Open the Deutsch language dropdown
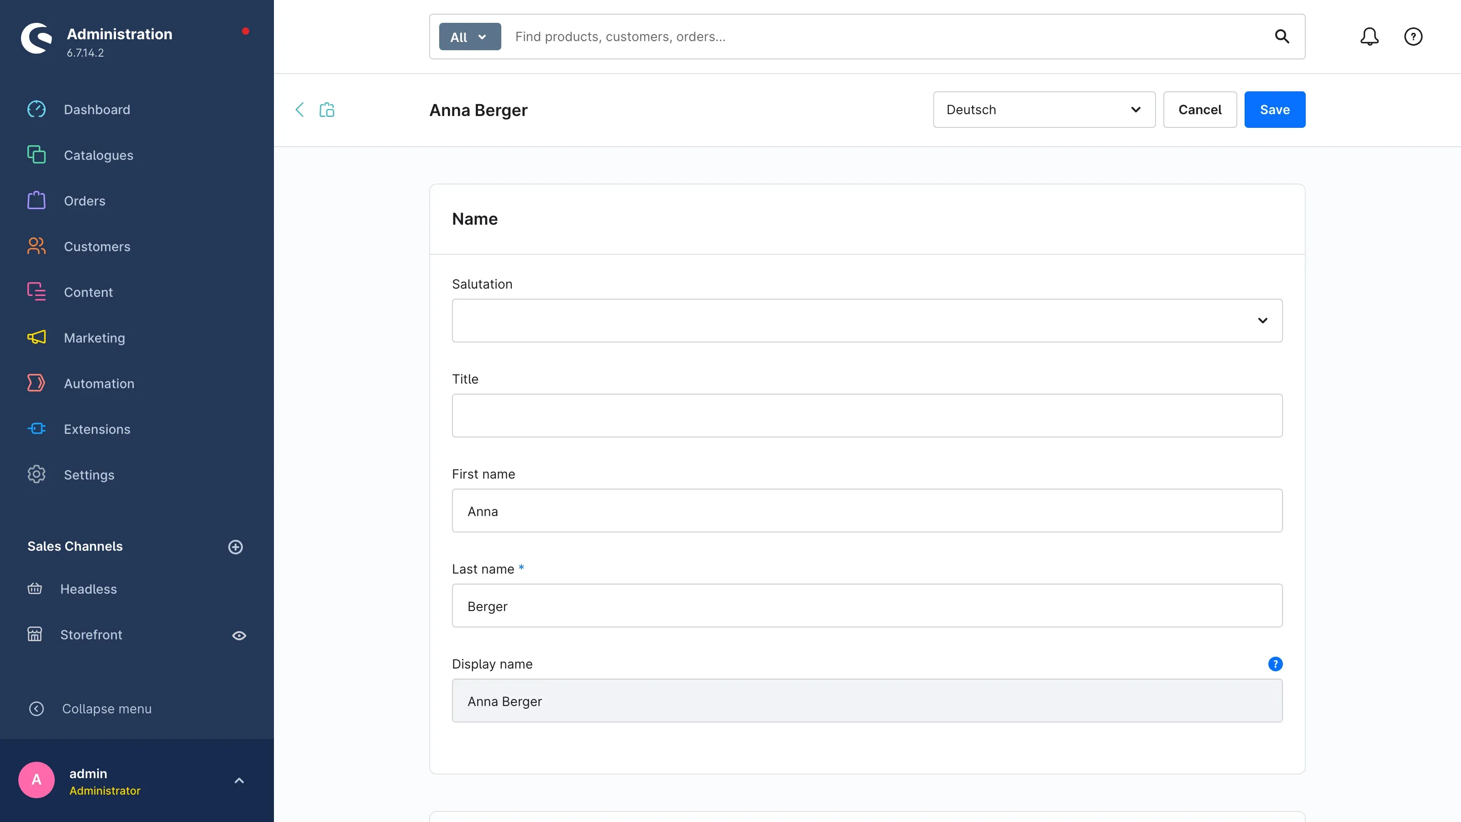The image size is (1461, 822). (x=1044, y=110)
